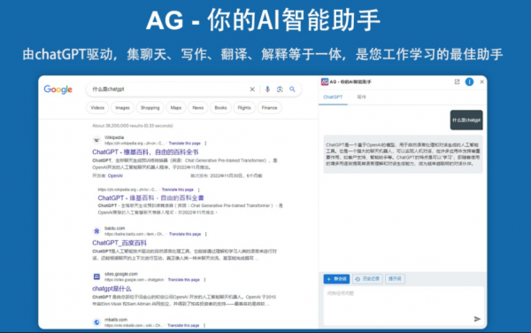Click the 'About 38,200,000 results' text
This screenshot has width=531, height=333.
(133, 126)
